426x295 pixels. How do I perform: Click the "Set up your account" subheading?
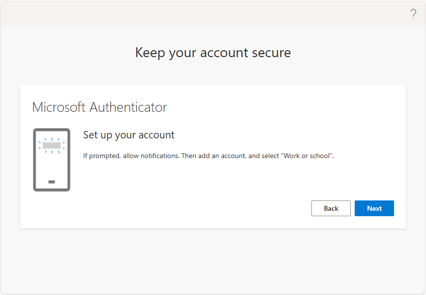(x=129, y=135)
